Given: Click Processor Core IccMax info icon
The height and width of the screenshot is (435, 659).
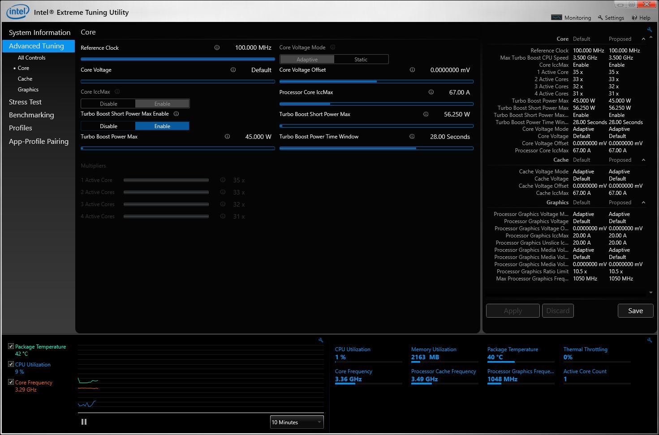Looking at the screenshot, I should tap(431, 92).
